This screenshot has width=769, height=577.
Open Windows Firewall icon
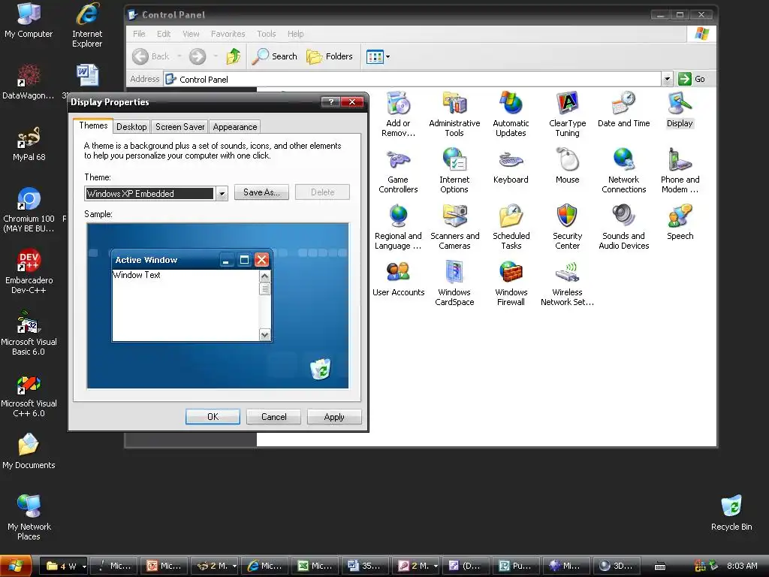point(511,283)
